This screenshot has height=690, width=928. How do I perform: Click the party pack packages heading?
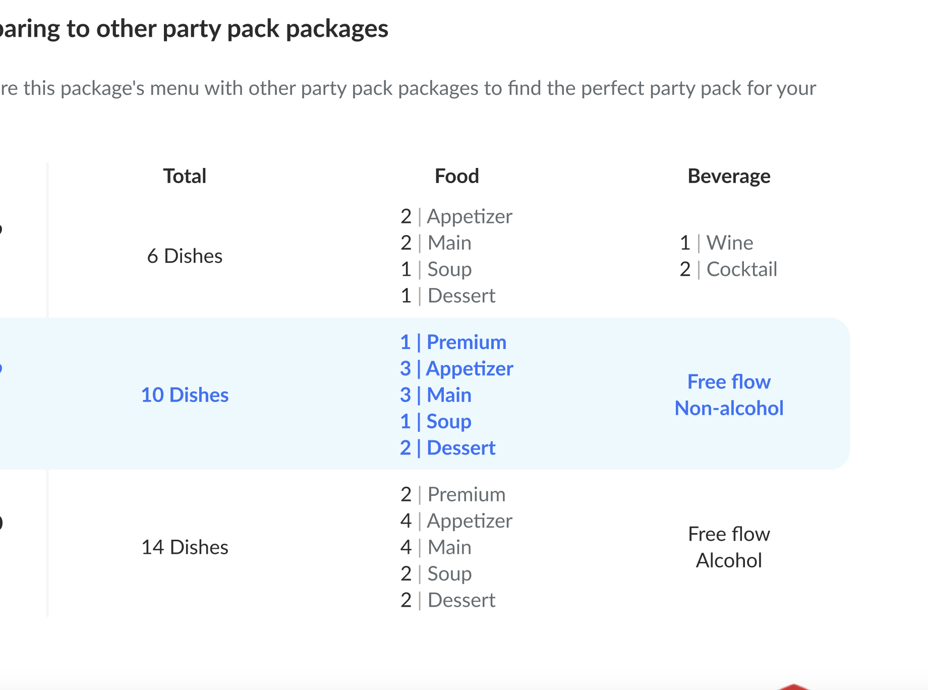click(x=194, y=28)
